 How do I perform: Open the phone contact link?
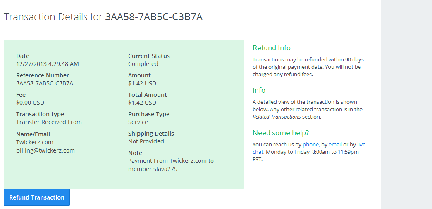(310, 145)
